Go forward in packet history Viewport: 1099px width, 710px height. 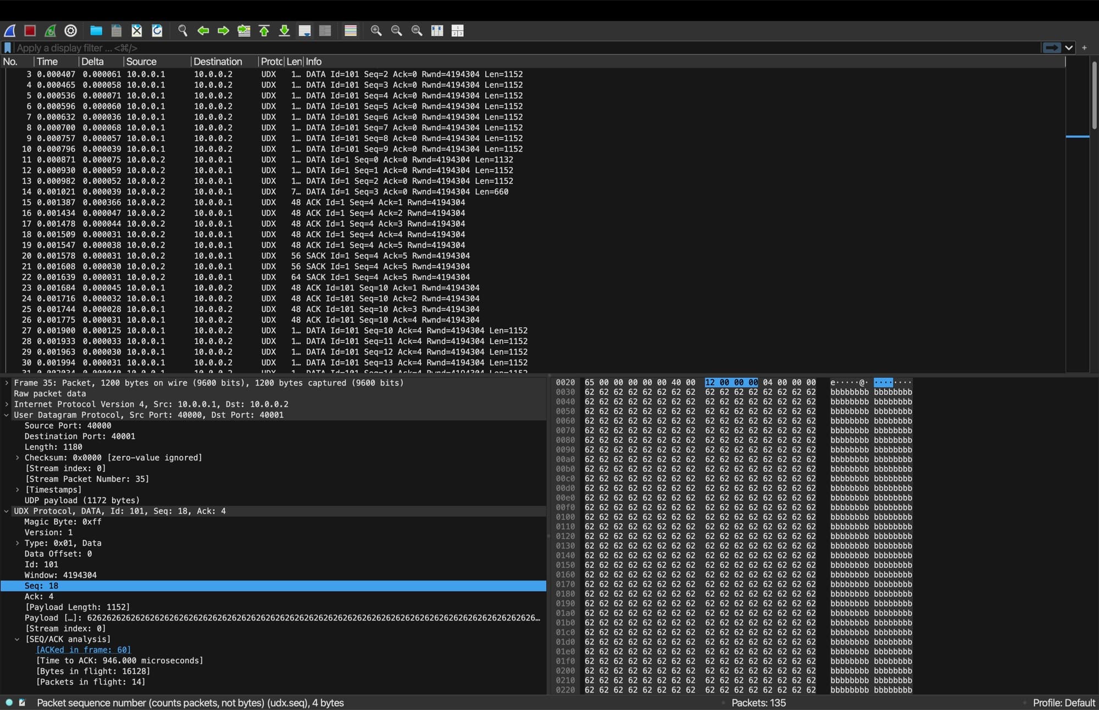click(224, 31)
